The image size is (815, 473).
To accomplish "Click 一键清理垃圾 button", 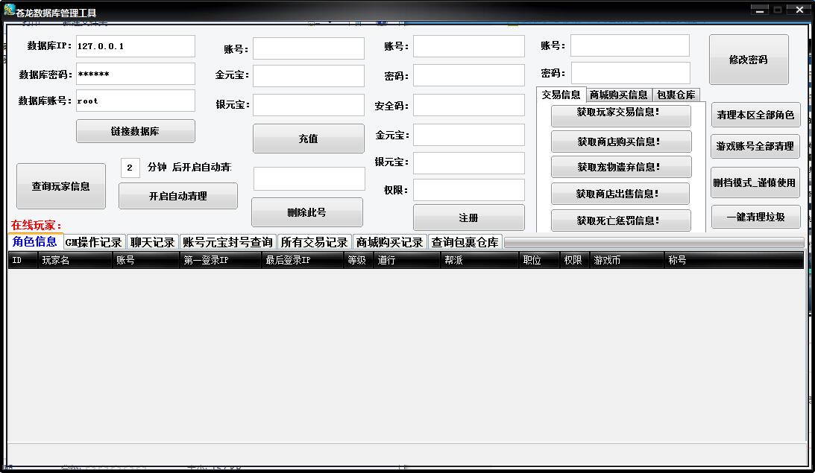I will click(x=755, y=217).
